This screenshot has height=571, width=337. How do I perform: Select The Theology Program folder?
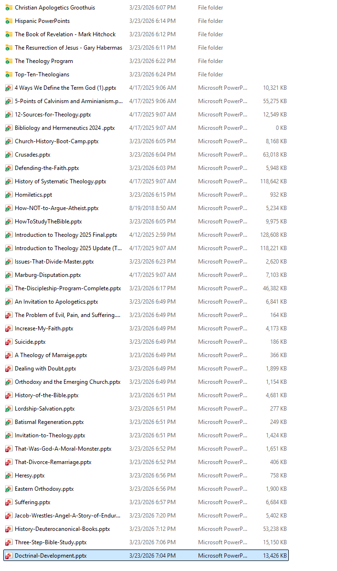43,61
